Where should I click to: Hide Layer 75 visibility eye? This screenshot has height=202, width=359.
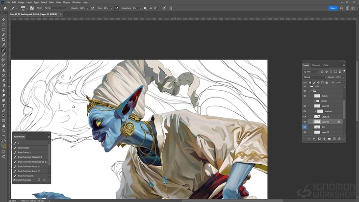pyautogui.click(x=305, y=132)
